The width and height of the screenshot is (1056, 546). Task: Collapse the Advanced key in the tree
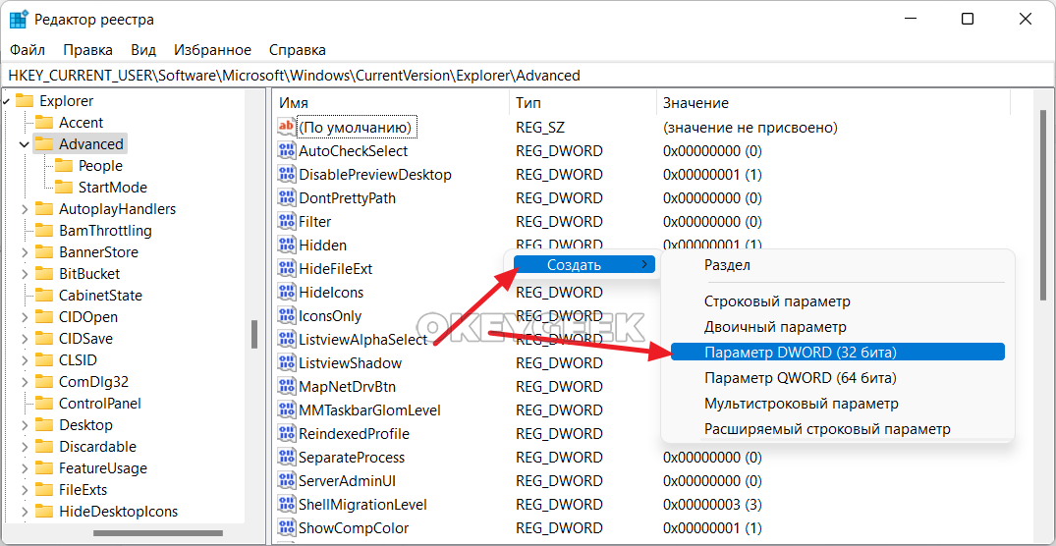[x=24, y=144]
